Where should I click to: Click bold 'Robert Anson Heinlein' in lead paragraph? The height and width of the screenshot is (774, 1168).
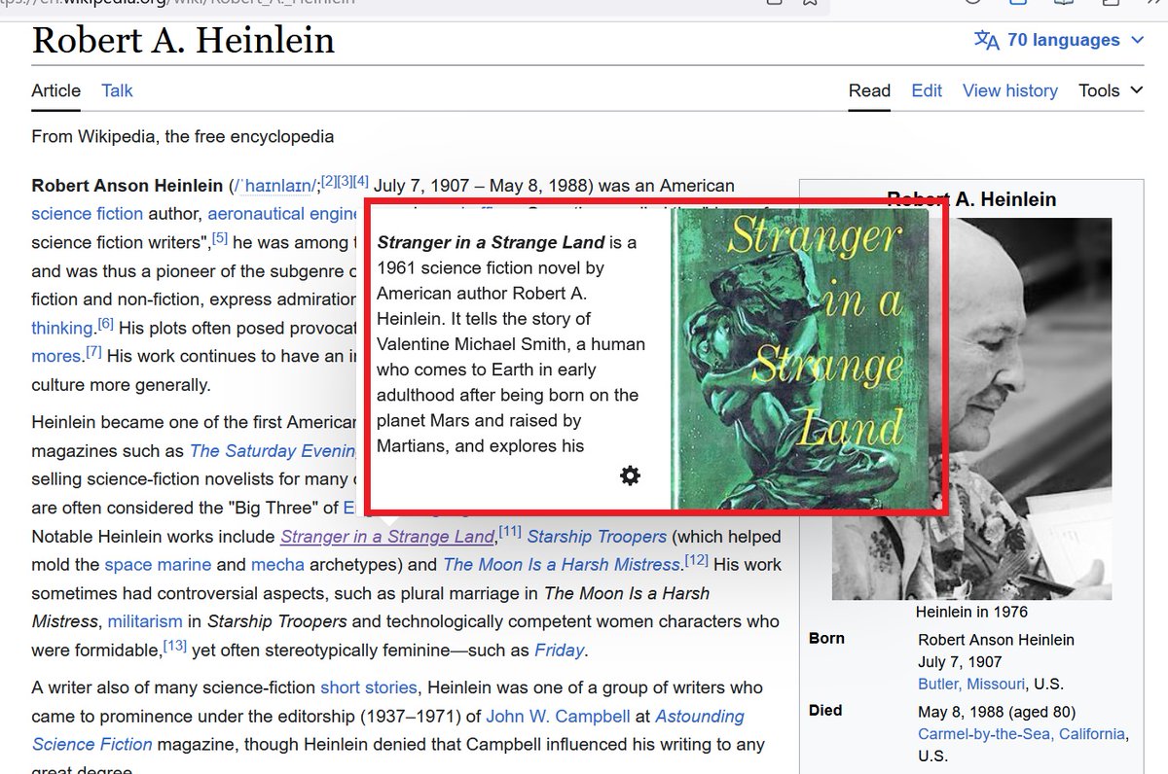click(128, 186)
